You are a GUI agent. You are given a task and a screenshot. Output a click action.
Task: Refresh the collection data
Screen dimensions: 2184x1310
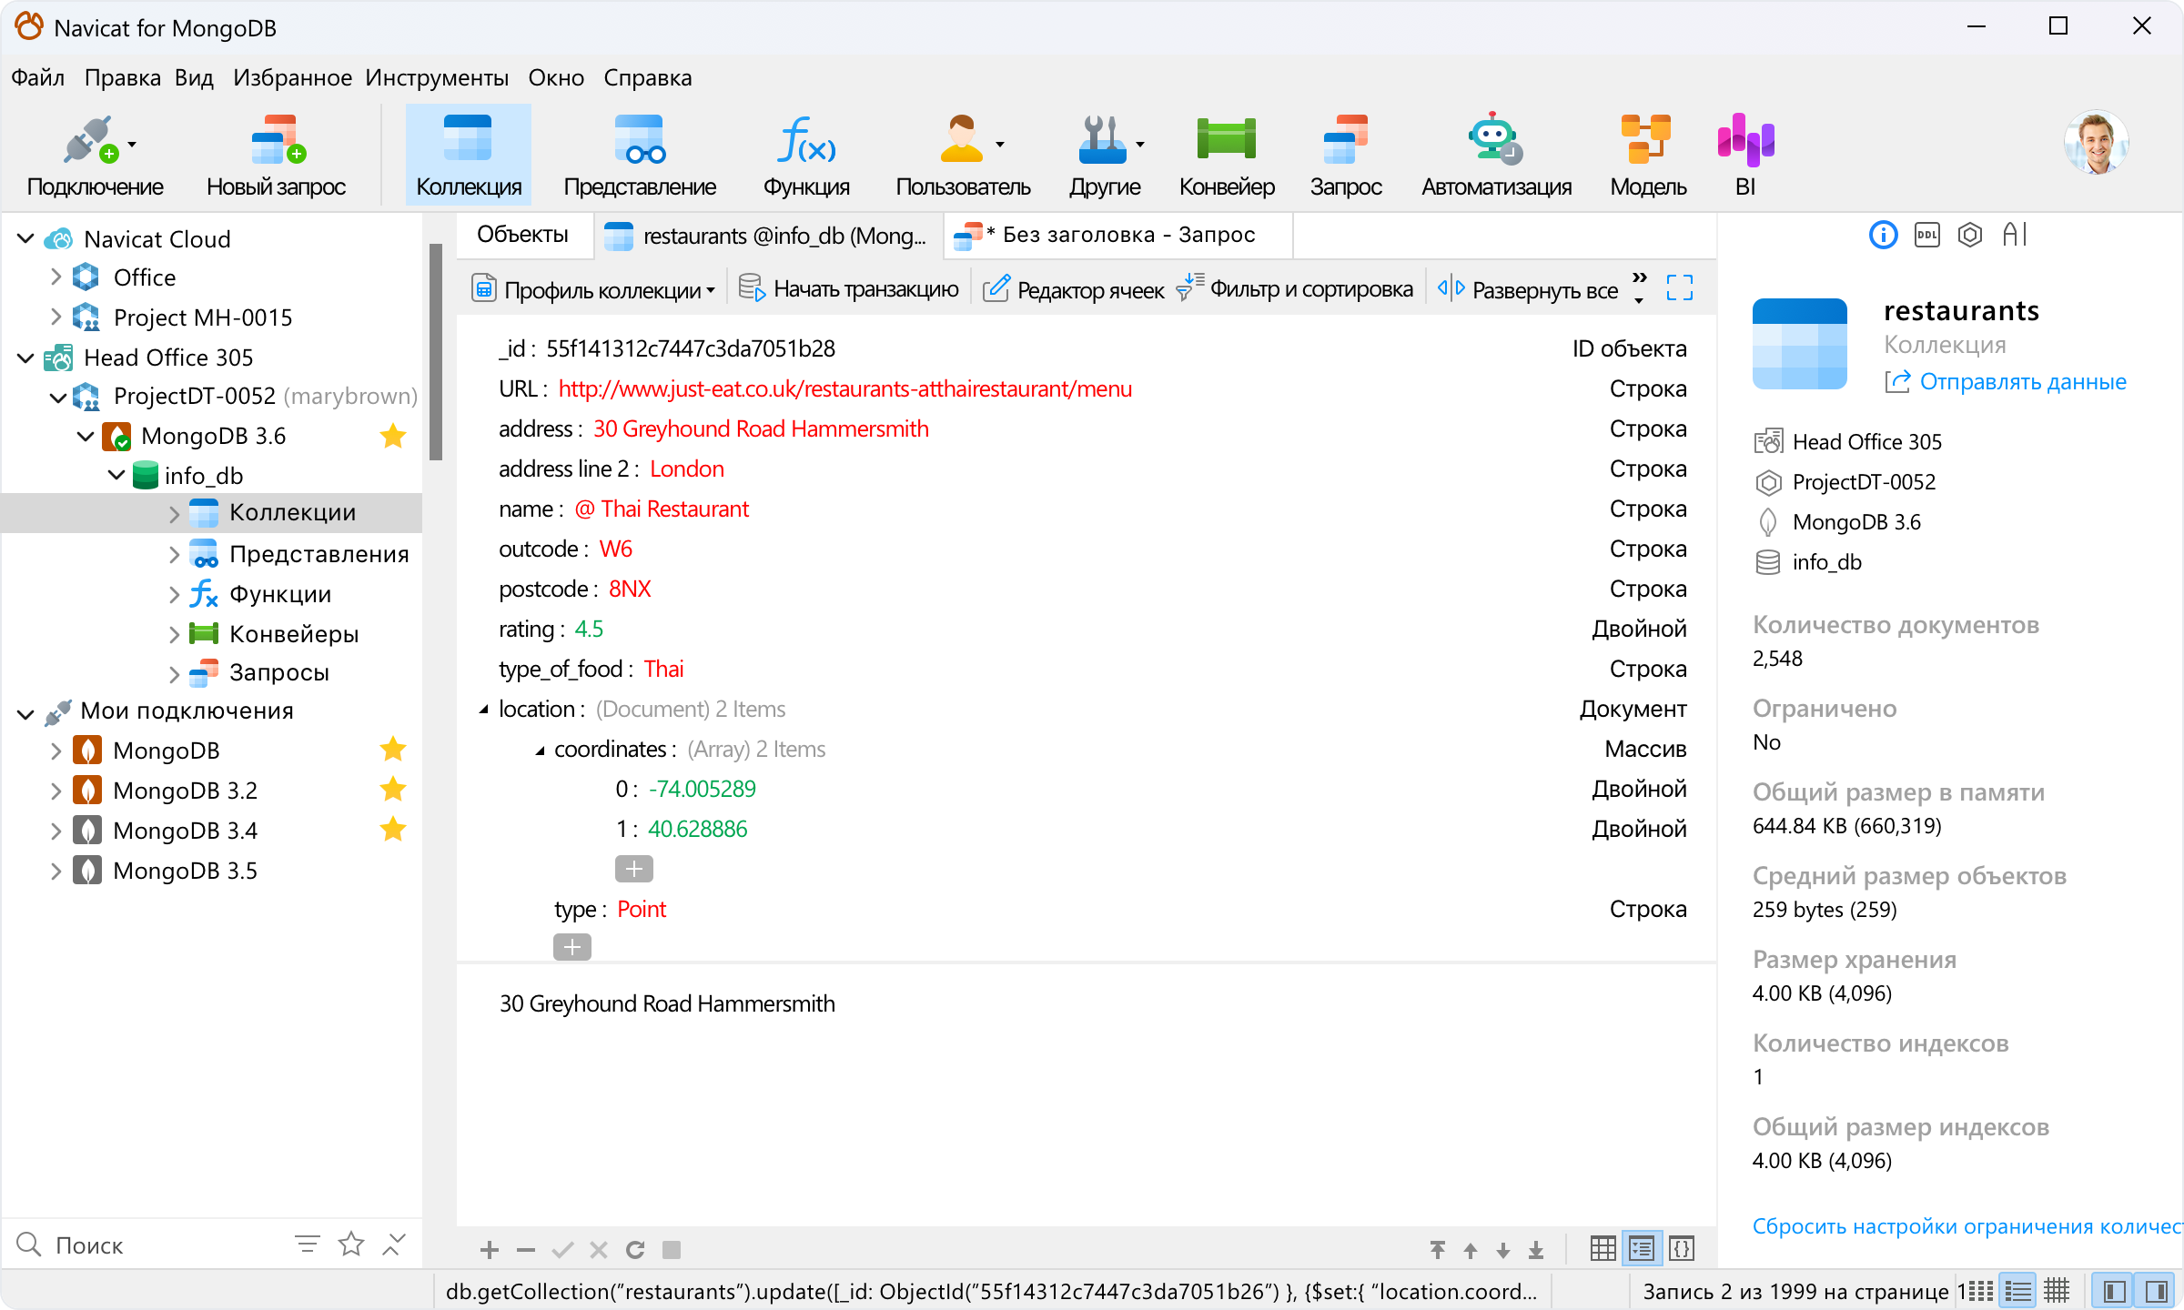point(635,1250)
